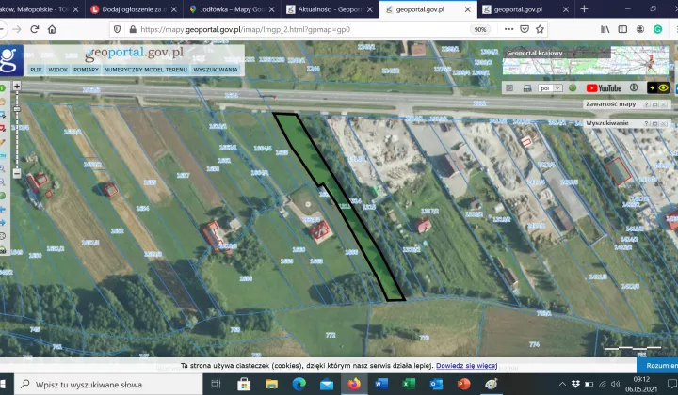678x395 pixels.
Task: Open the PLIK menu
Action: coord(36,70)
